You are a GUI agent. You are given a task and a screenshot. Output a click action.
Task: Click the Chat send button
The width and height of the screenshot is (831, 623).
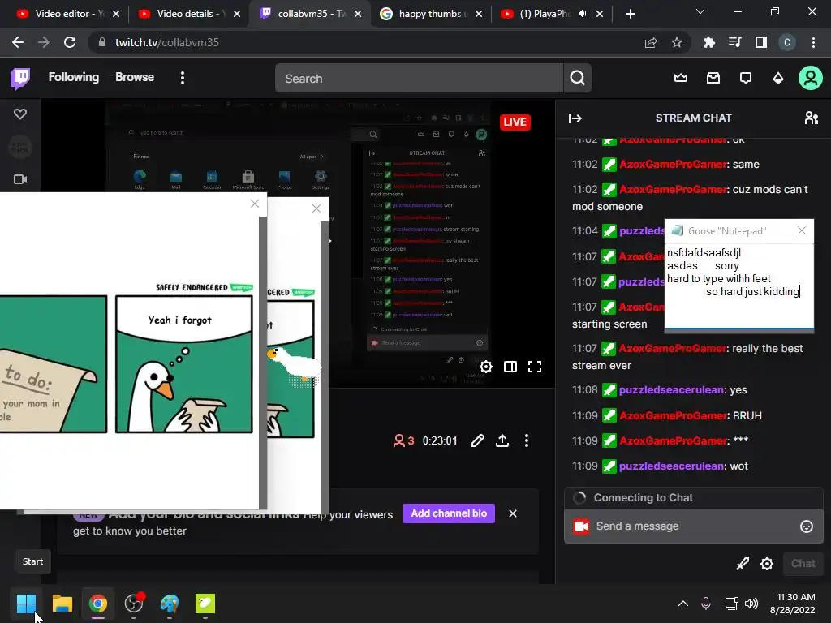click(x=803, y=563)
